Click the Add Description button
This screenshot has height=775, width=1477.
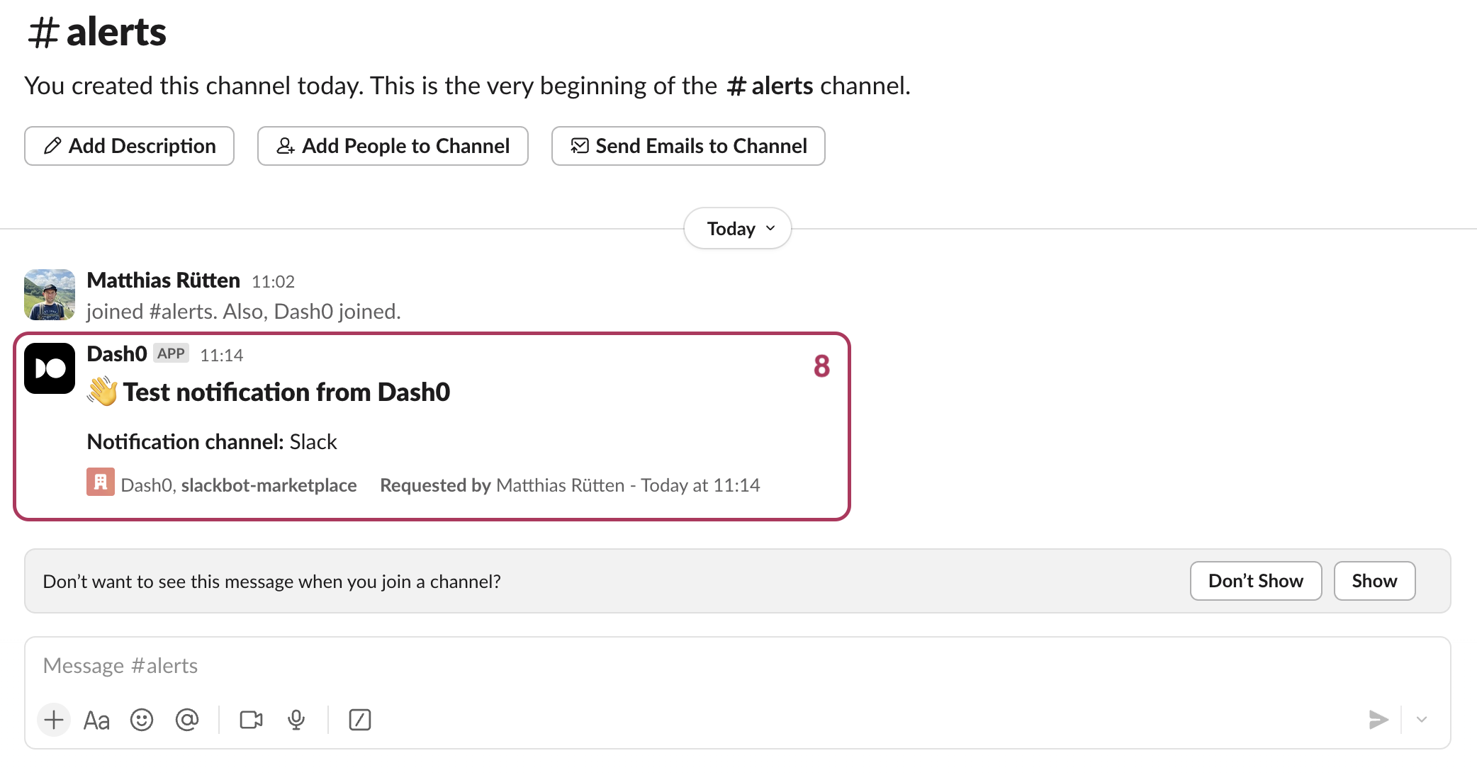pos(129,146)
